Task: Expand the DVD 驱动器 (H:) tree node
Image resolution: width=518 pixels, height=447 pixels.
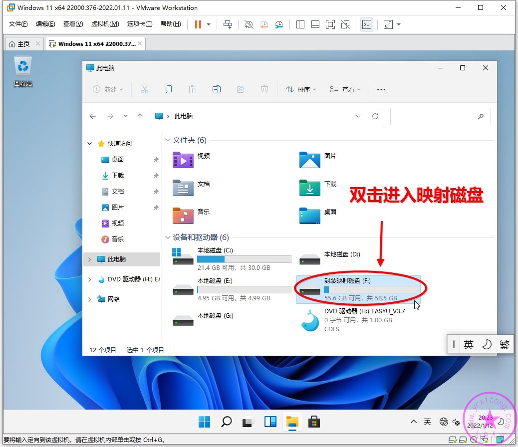Action: point(89,279)
